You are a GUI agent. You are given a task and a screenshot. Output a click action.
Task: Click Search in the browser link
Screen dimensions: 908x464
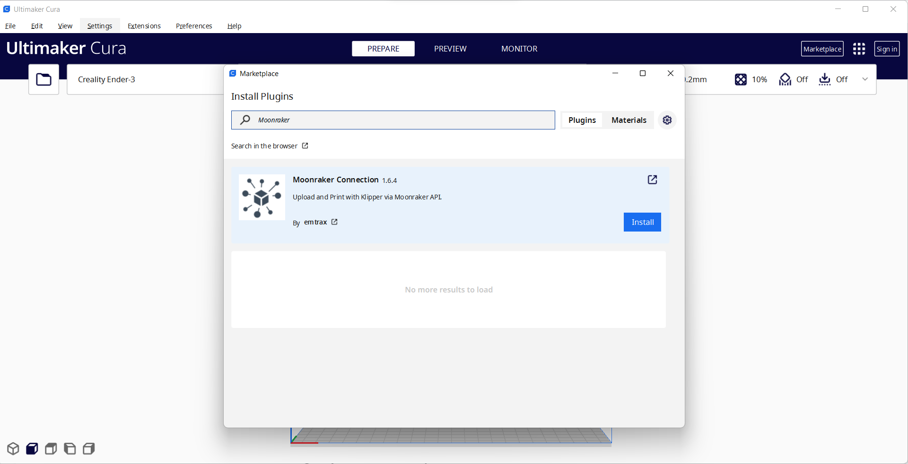(270, 146)
